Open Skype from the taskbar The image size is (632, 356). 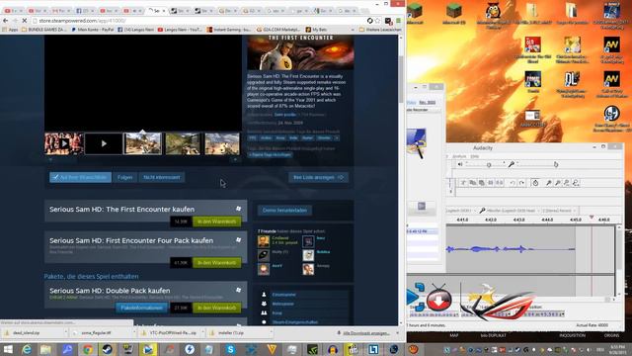click(x=231, y=349)
